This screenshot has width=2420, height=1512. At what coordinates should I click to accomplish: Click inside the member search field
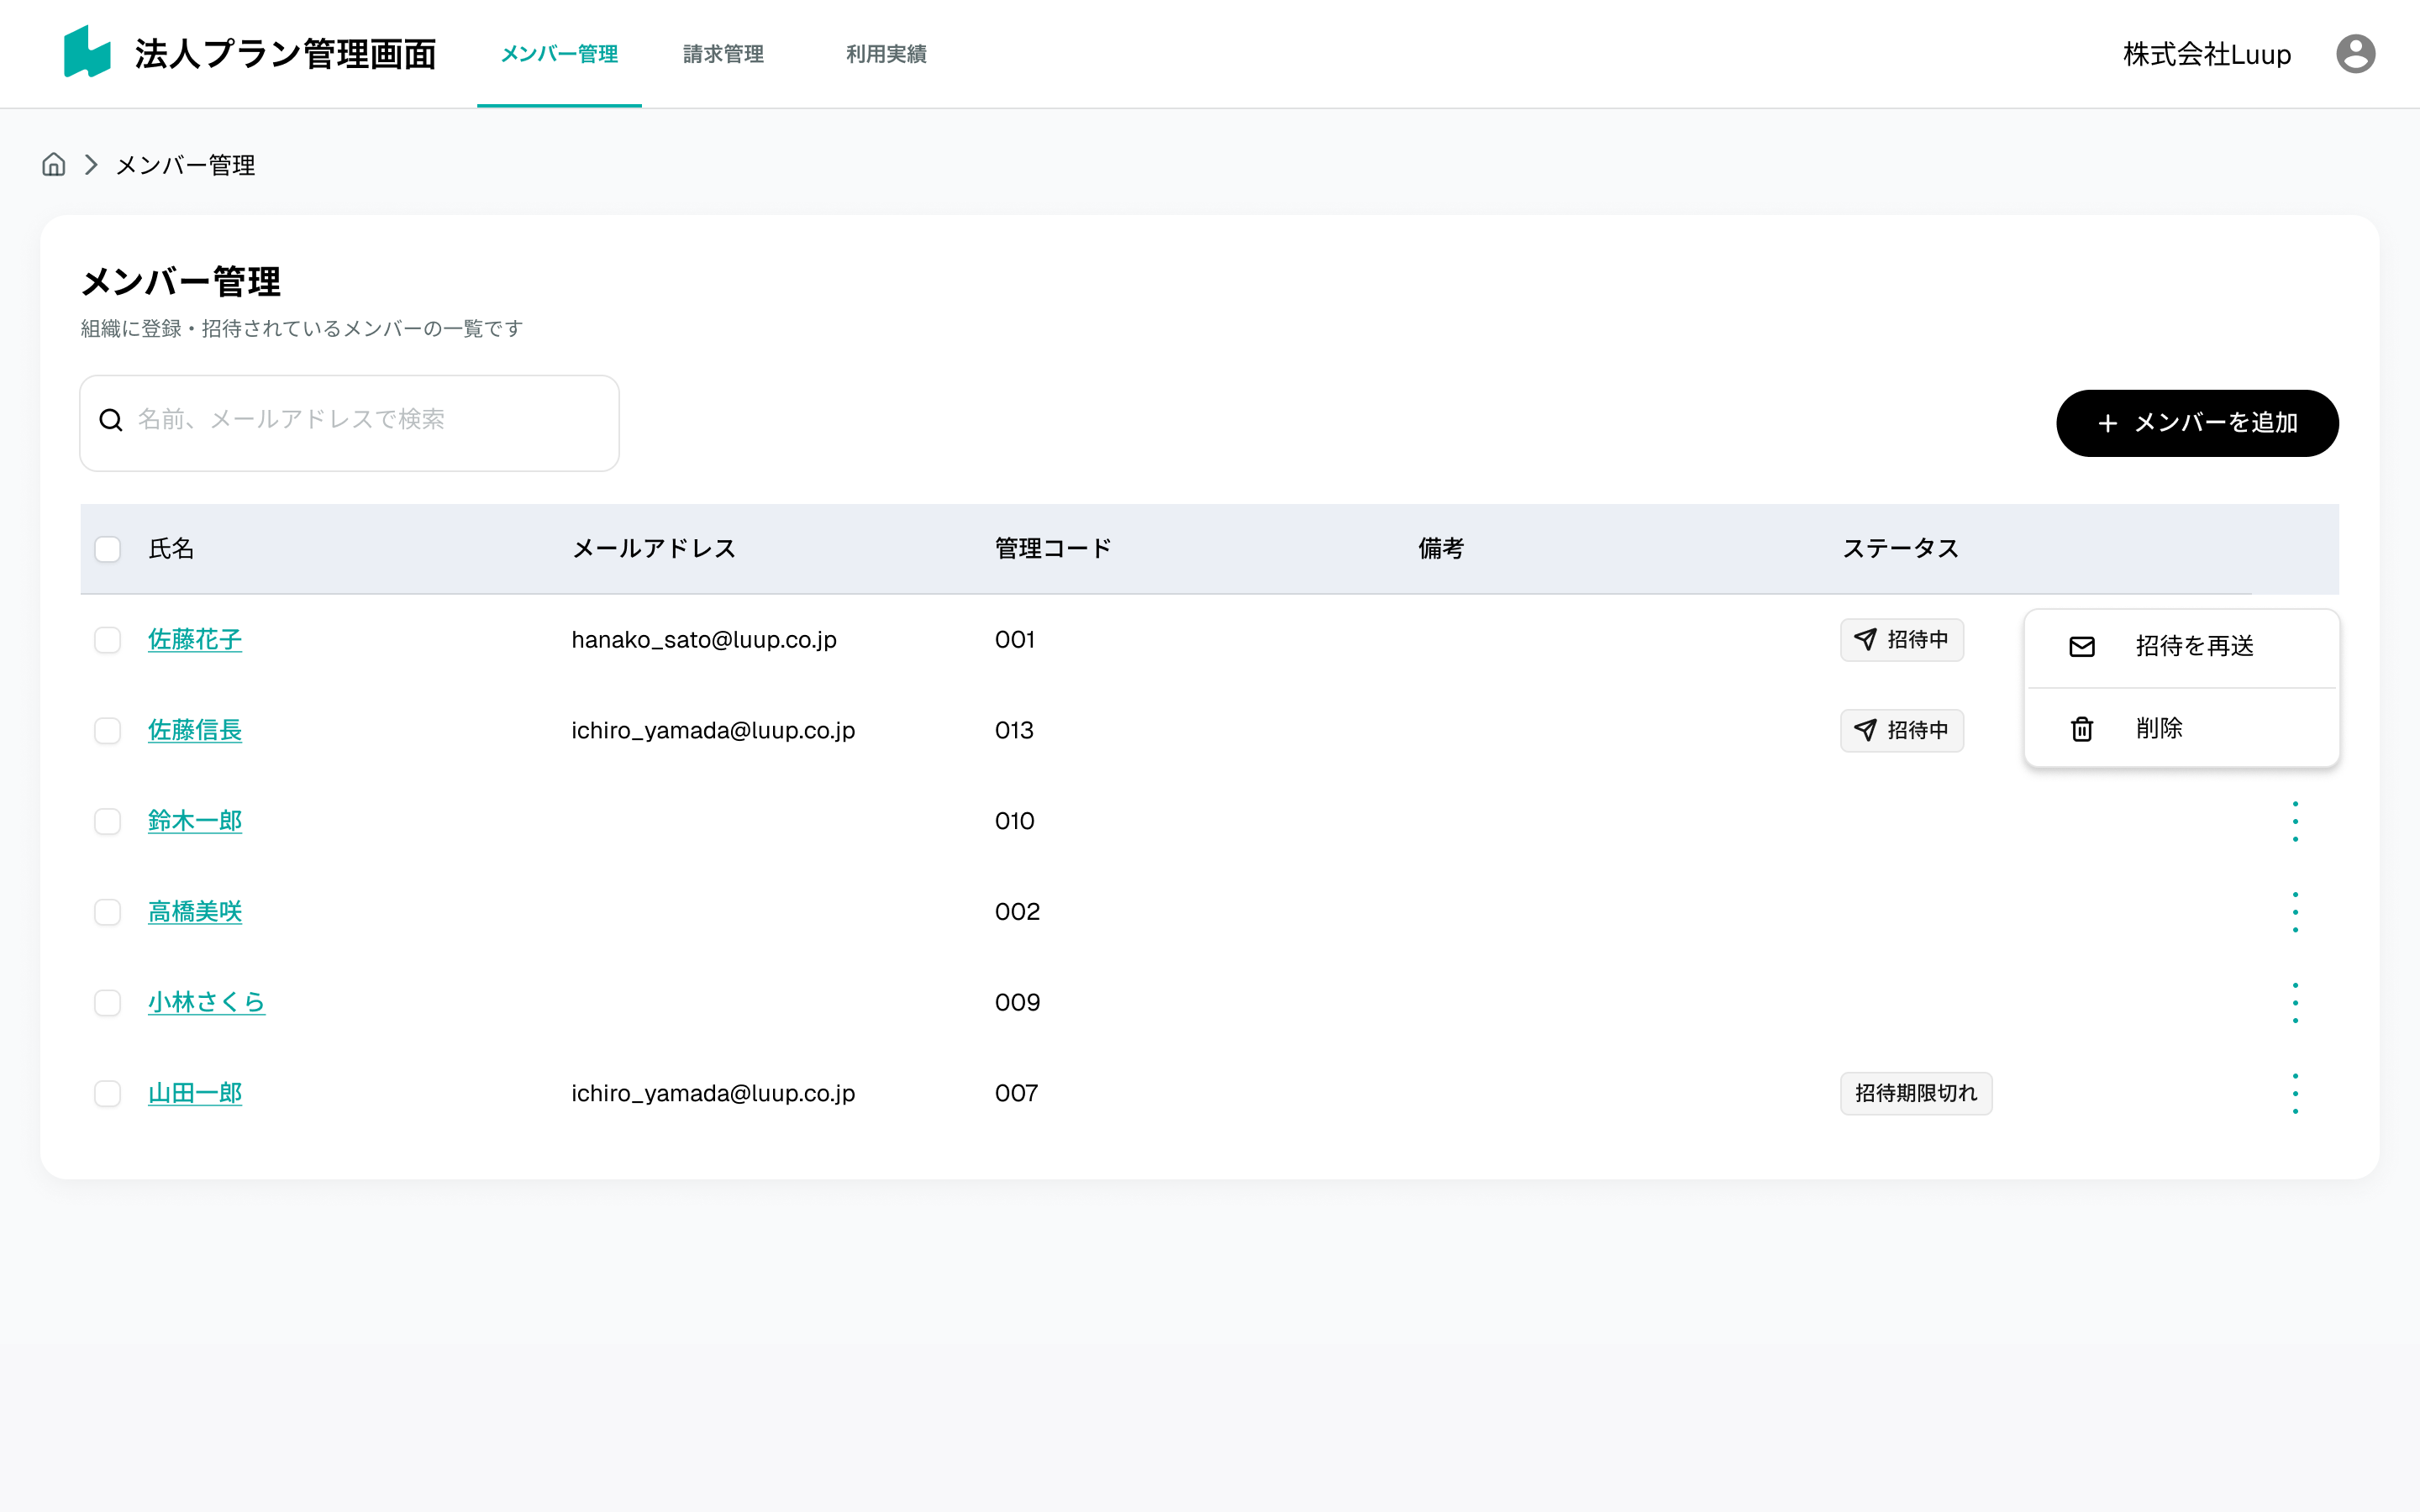tap(350, 420)
